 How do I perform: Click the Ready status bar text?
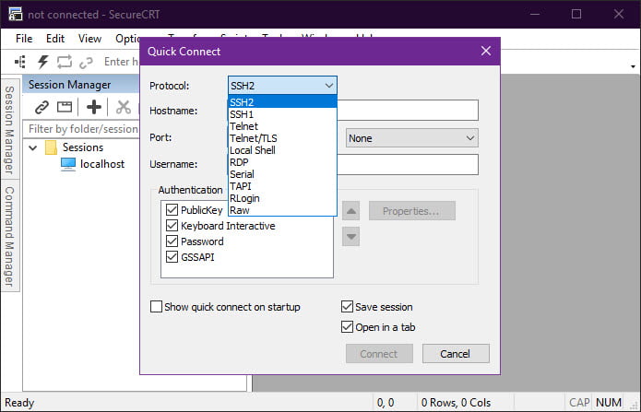pyautogui.click(x=19, y=403)
